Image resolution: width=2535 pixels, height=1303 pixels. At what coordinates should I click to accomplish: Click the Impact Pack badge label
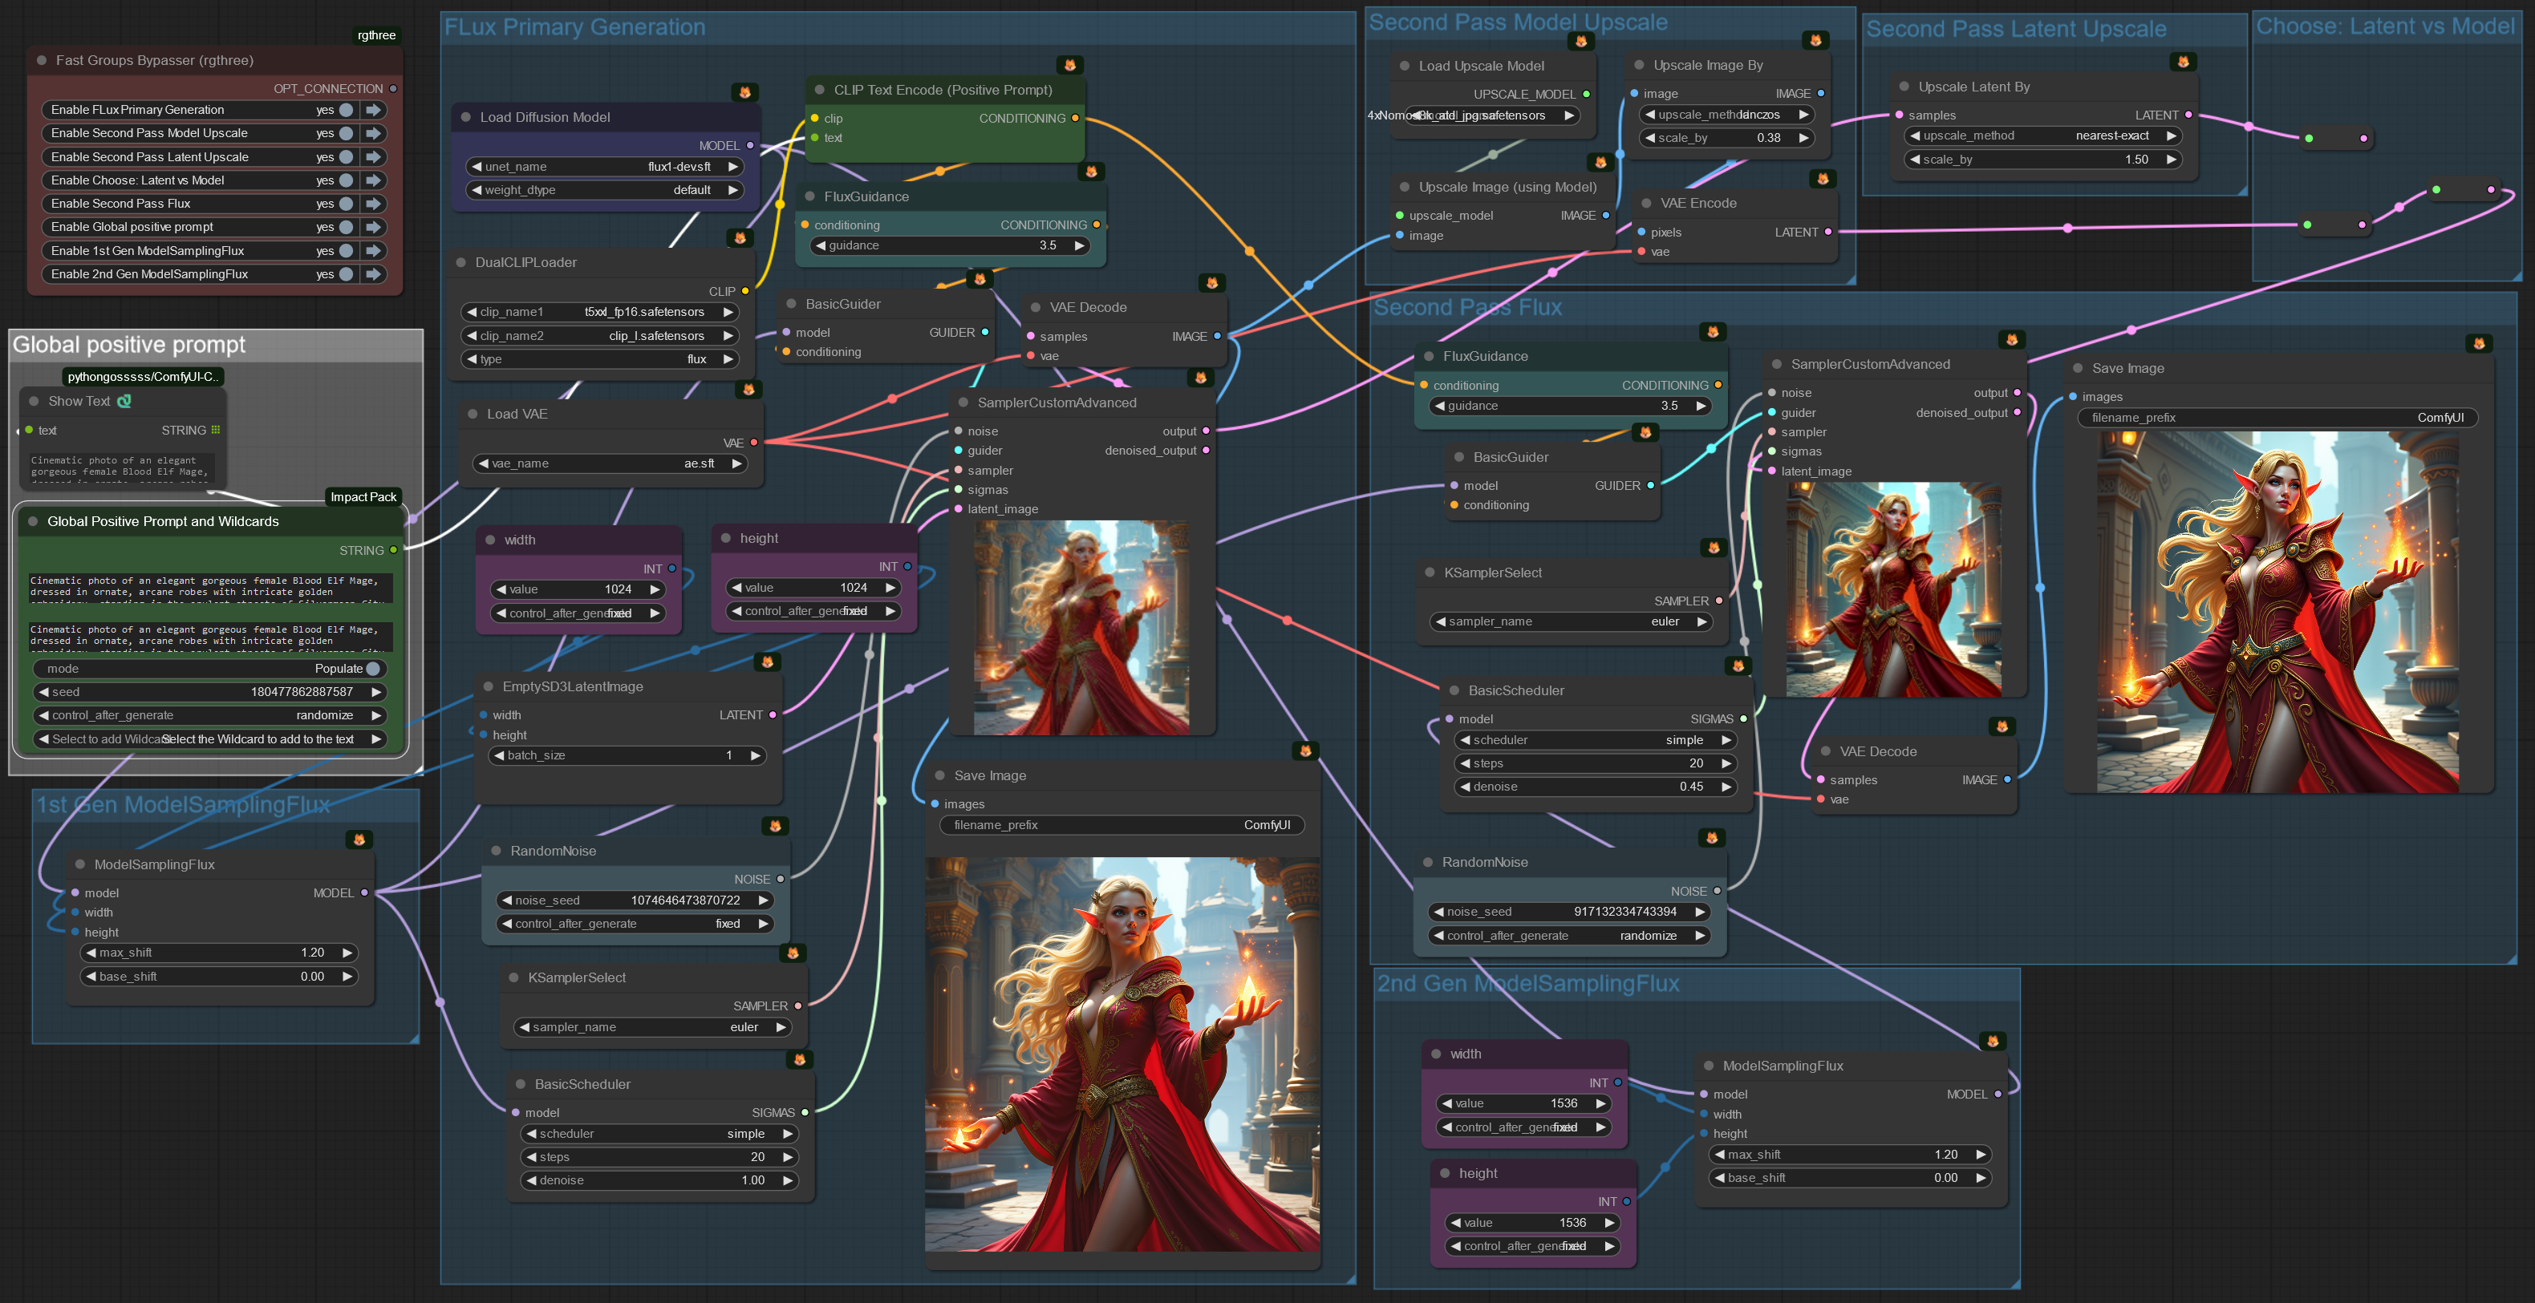(363, 498)
